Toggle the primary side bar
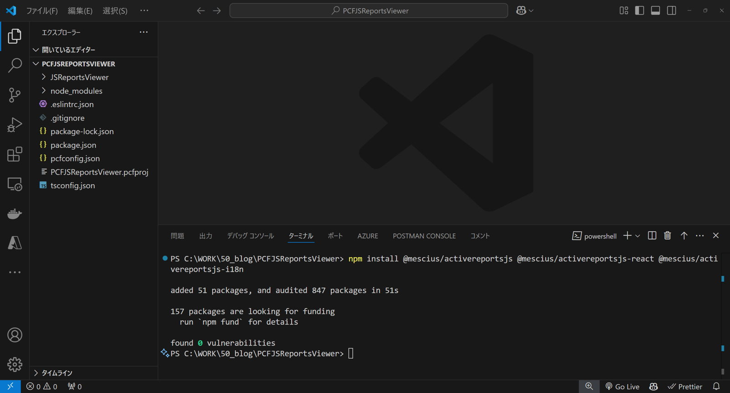 click(x=640, y=10)
